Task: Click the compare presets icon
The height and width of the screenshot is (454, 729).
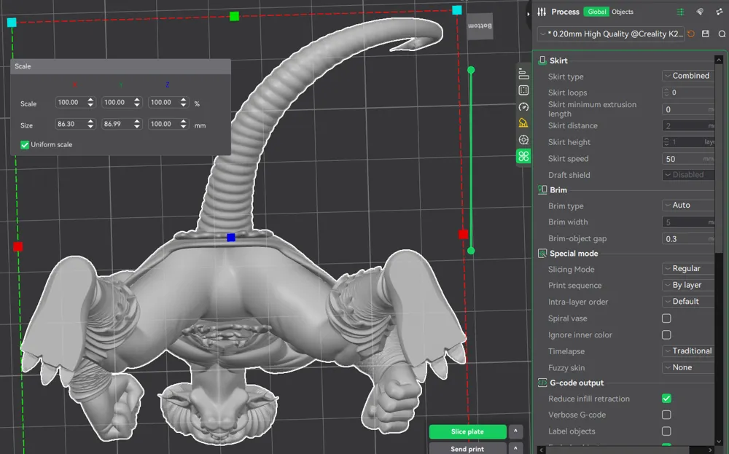Action: [x=700, y=12]
